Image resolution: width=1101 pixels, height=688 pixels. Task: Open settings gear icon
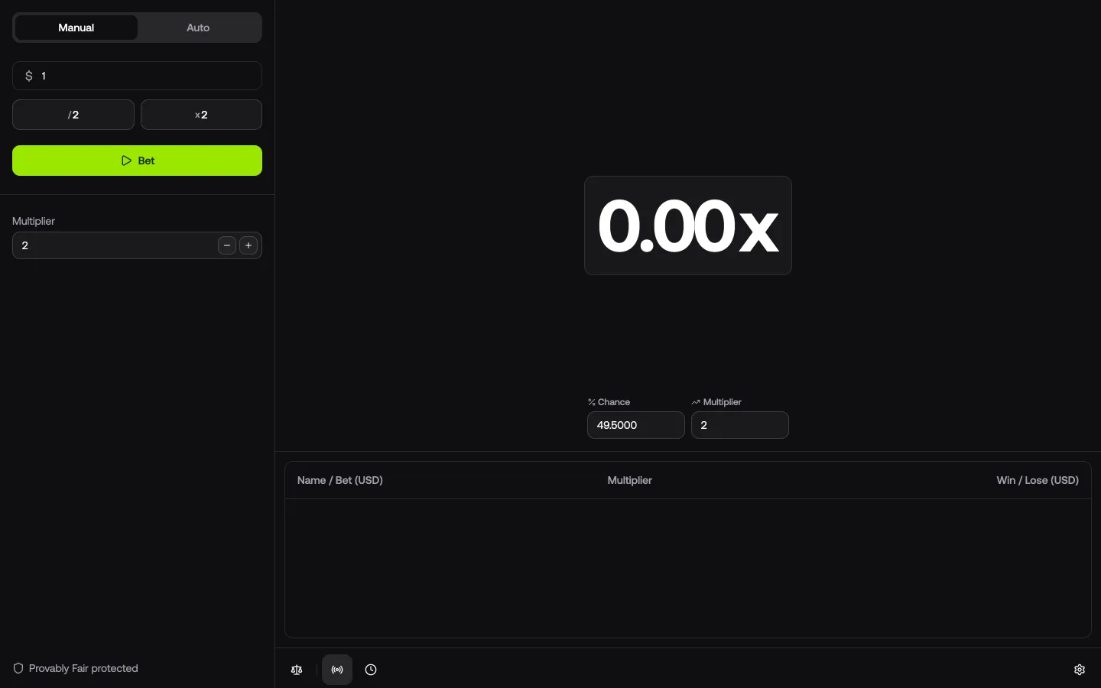[1080, 670]
